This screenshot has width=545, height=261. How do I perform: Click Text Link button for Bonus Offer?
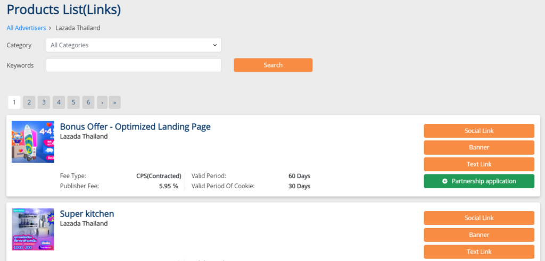[479, 164]
